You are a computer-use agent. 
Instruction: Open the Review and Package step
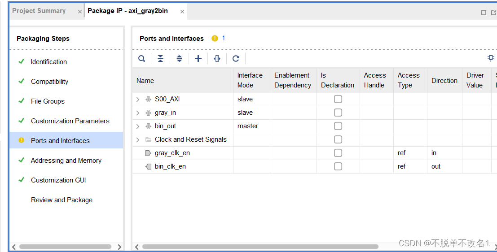pos(62,200)
